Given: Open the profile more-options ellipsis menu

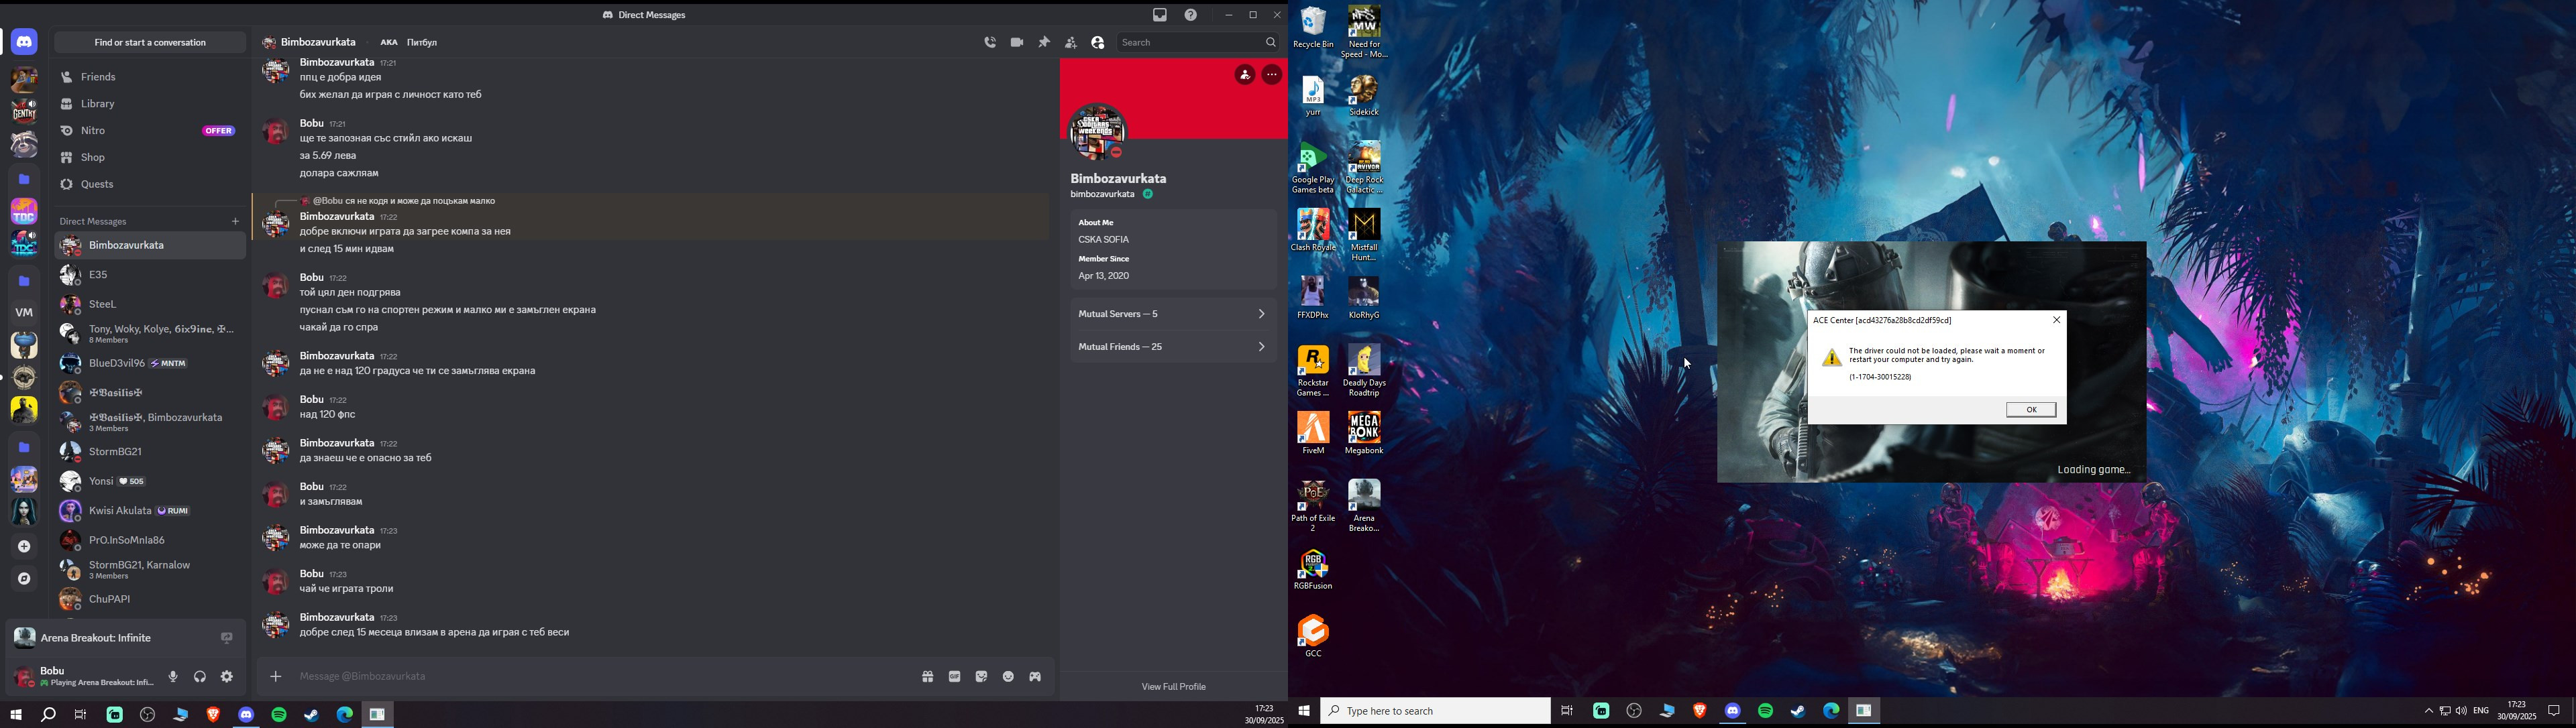Looking at the screenshot, I should tap(1272, 75).
